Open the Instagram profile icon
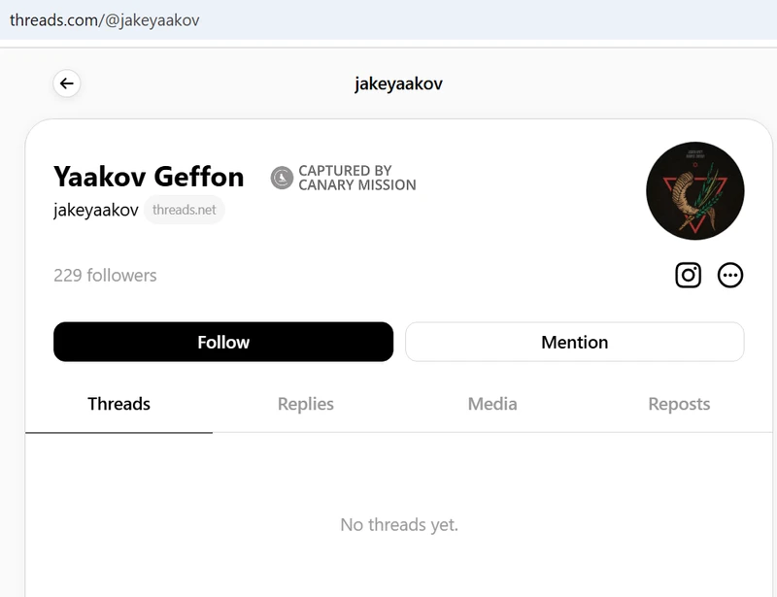 click(689, 275)
